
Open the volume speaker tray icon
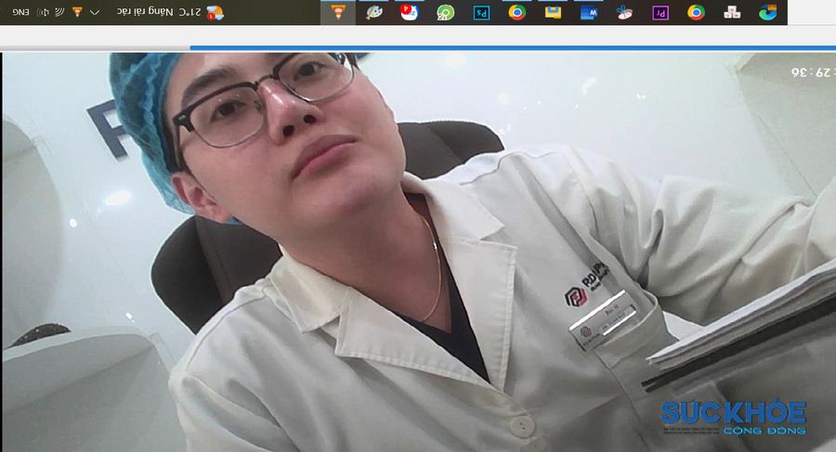click(x=43, y=12)
